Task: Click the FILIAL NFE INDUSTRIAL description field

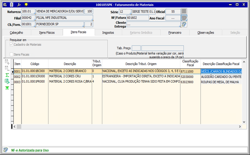Action: coord(64,18)
